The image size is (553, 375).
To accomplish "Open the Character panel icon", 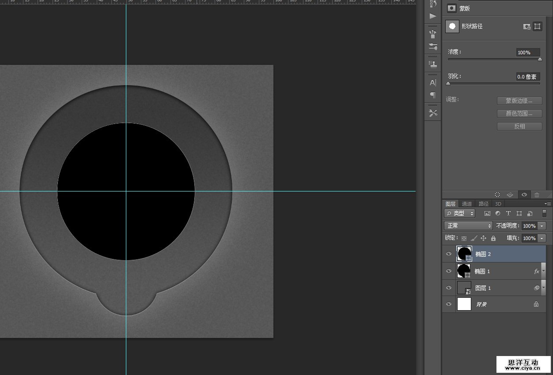I will coord(433,82).
